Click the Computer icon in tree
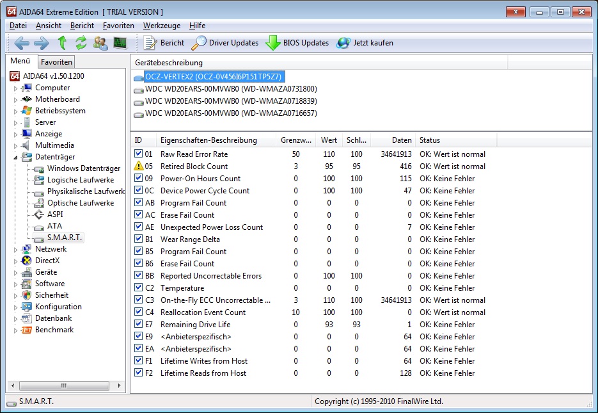Viewport: 598px width, 413px height. (x=27, y=88)
